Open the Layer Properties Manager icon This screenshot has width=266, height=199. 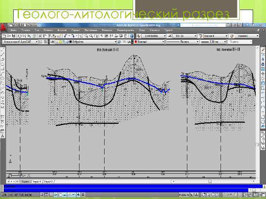click(x=52, y=42)
